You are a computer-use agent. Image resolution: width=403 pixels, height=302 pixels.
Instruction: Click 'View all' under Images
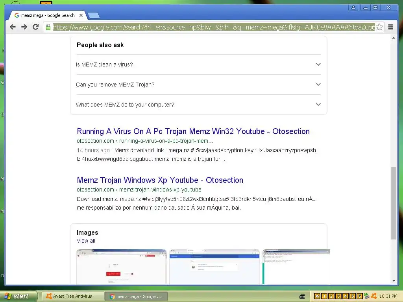point(86,241)
